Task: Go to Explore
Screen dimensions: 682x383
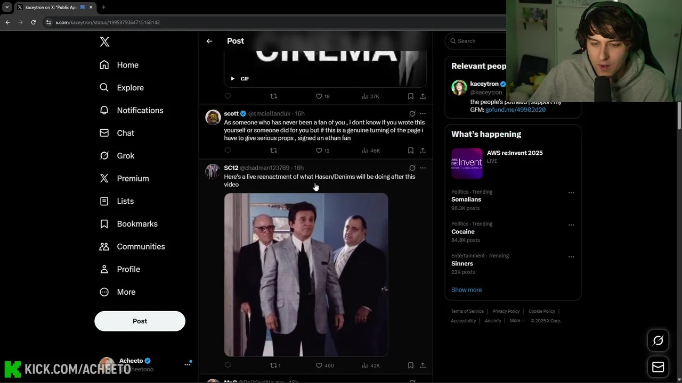Action: [121, 88]
